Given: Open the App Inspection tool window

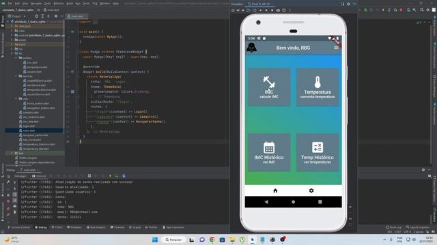Looking at the screenshot, I should tap(173, 227).
